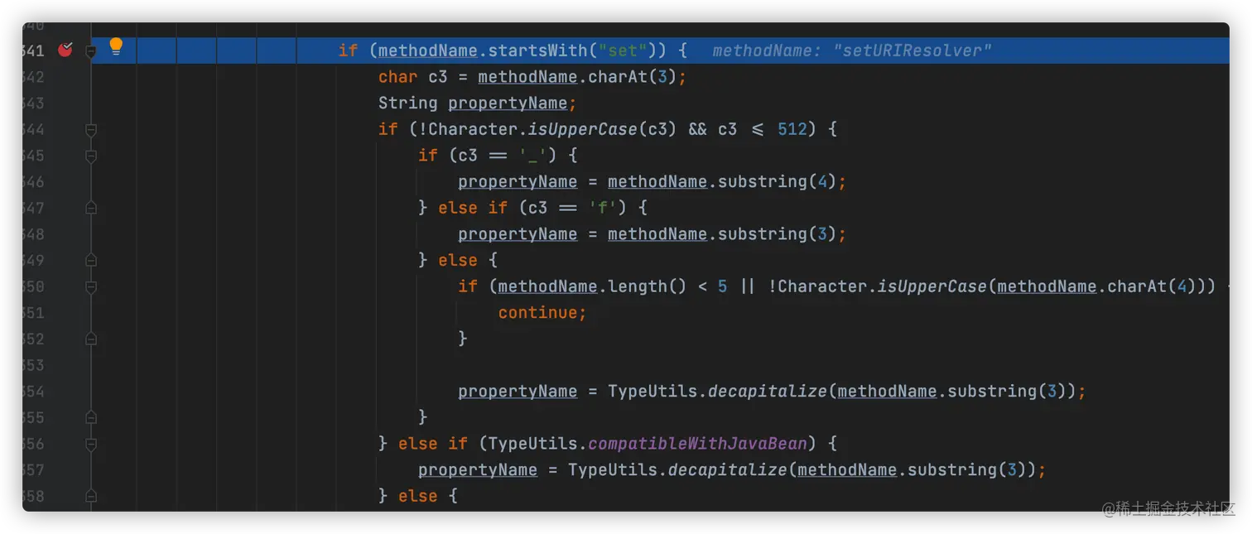Screen dimensions: 1252x534
Task: Click decapitalize on line 654
Action: (x=767, y=391)
